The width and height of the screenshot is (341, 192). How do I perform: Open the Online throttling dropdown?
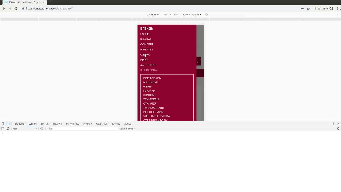coord(197,15)
